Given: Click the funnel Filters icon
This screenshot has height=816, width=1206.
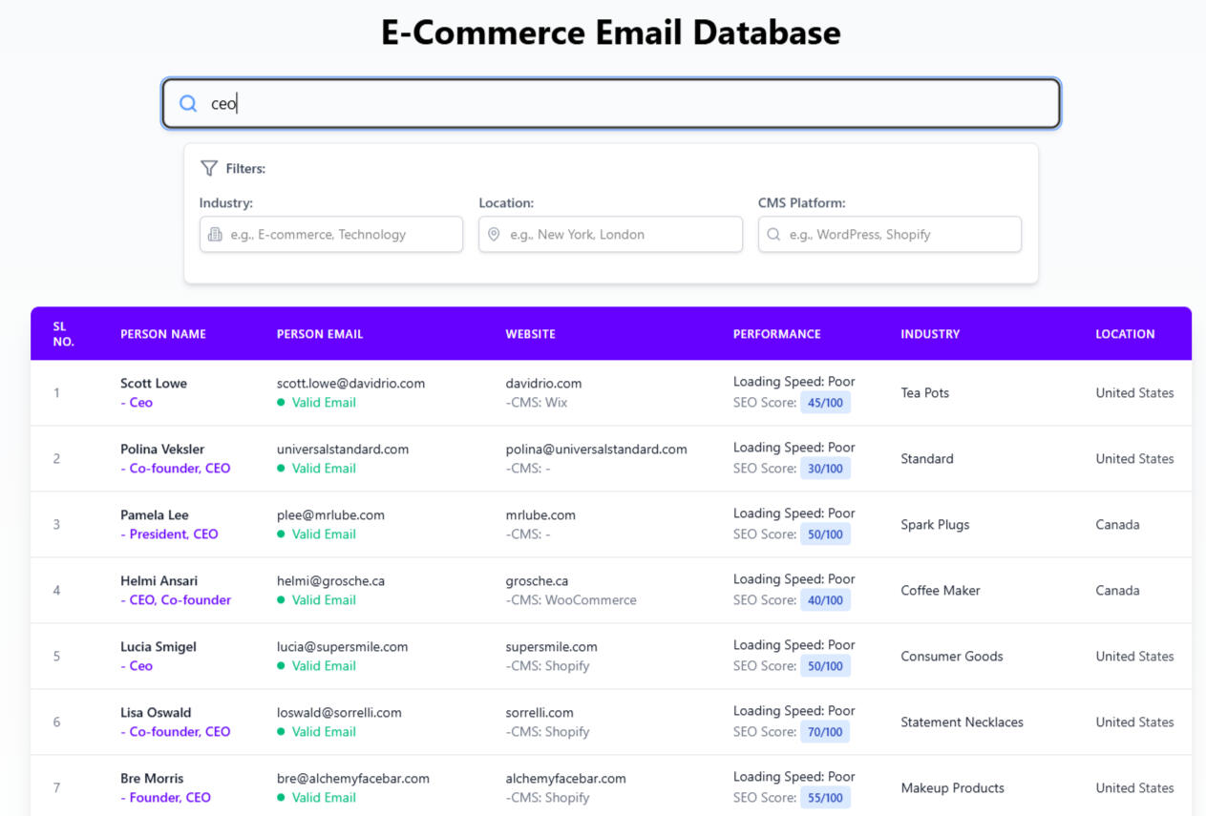Looking at the screenshot, I should coord(209,168).
